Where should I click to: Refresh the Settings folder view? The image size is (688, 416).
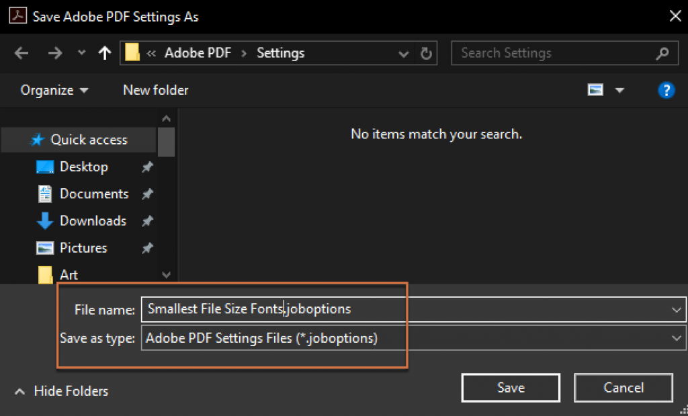426,54
